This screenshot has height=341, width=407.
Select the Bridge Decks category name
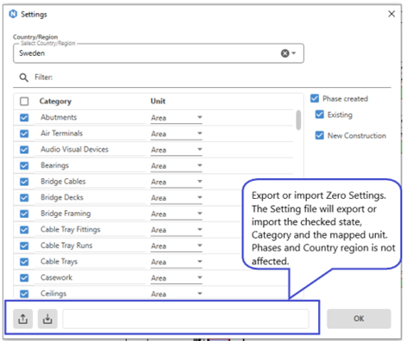point(62,197)
